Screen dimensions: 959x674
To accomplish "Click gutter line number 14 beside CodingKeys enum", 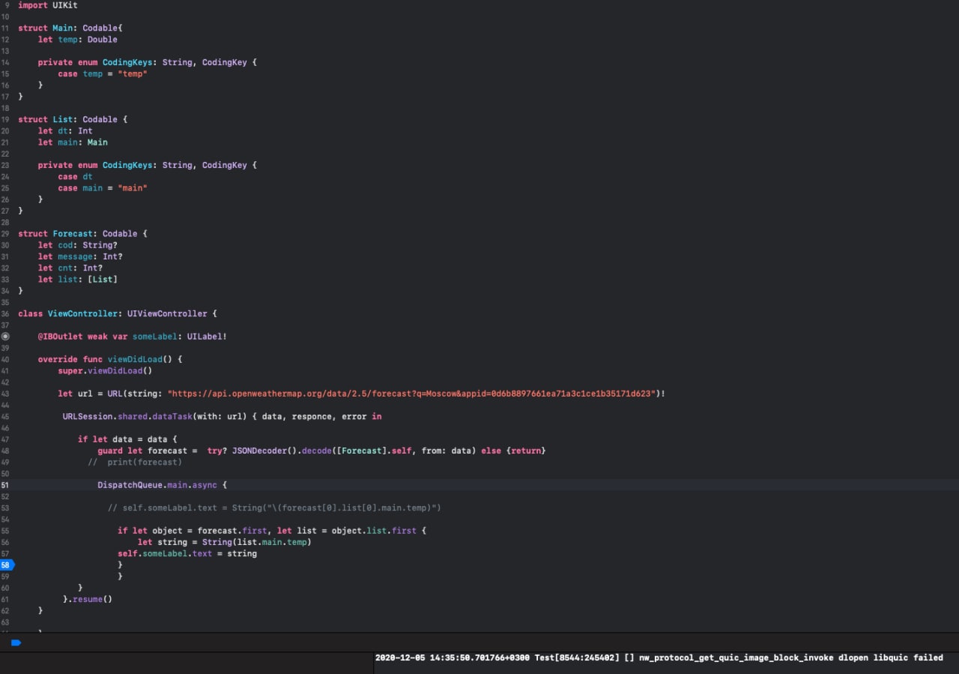I will pos(5,62).
